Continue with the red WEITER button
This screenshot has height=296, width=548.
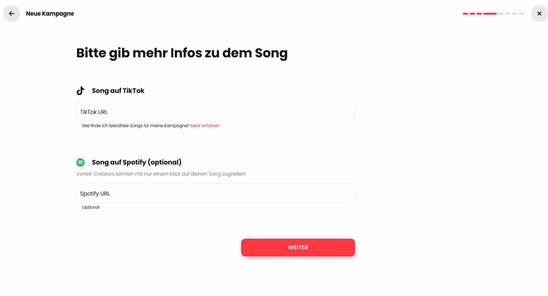pyautogui.click(x=298, y=248)
